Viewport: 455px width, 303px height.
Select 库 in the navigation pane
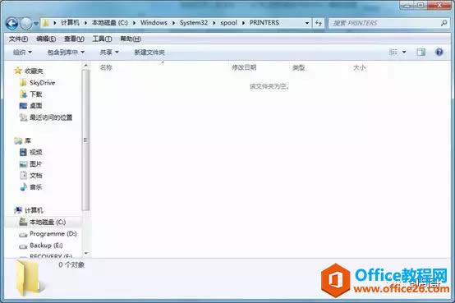28,140
